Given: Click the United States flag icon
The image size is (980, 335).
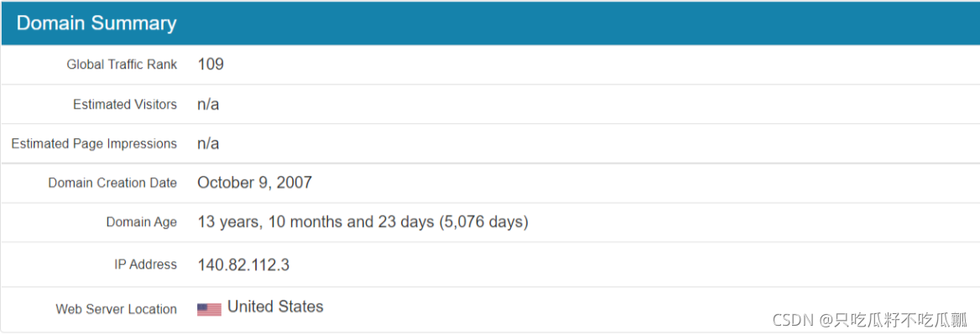Looking at the screenshot, I should 209,309.
